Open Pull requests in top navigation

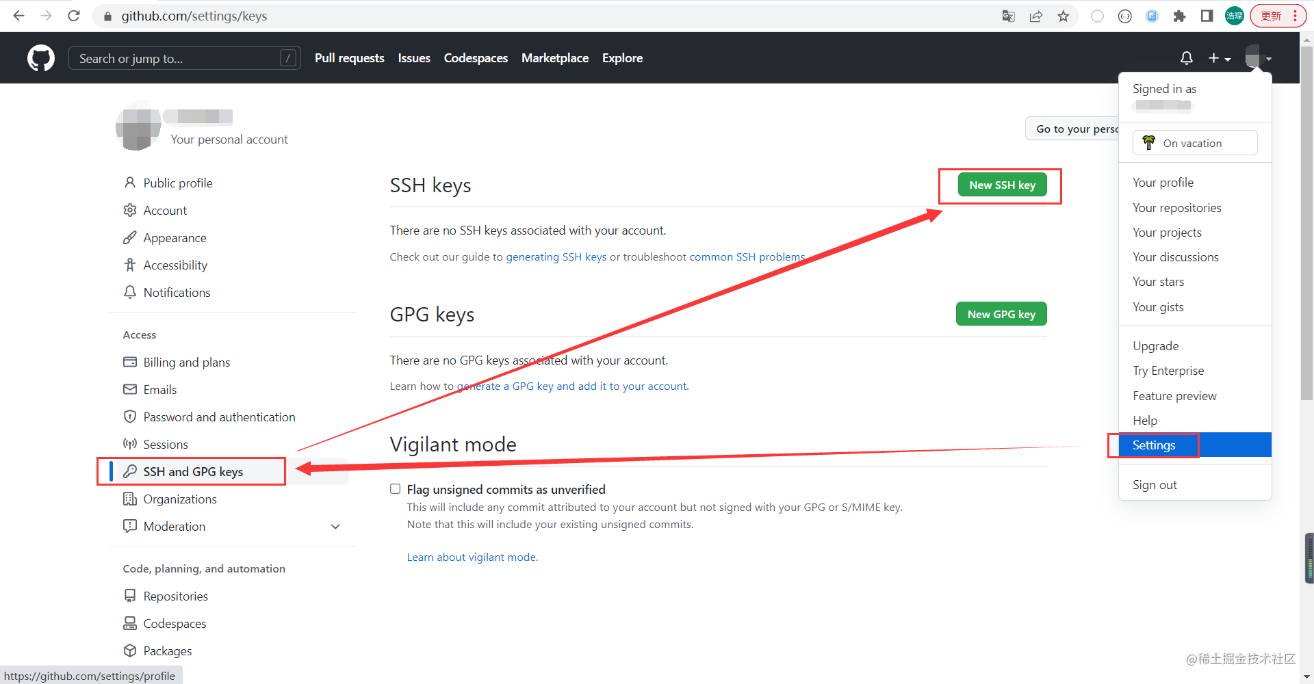[x=349, y=58]
